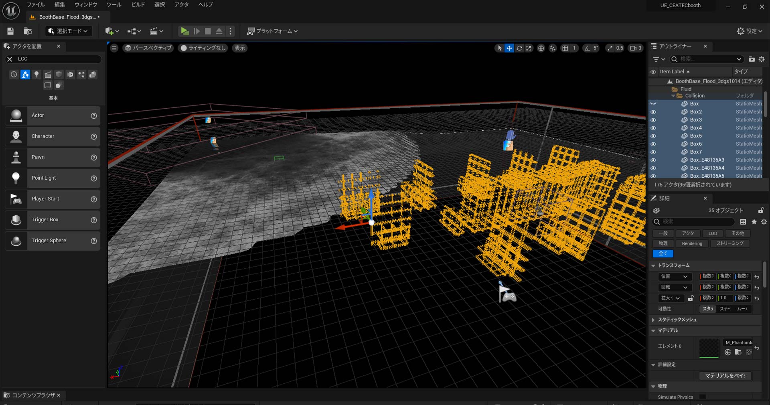
Task: Tick the Simulate Physics checkbox
Action: (703, 397)
